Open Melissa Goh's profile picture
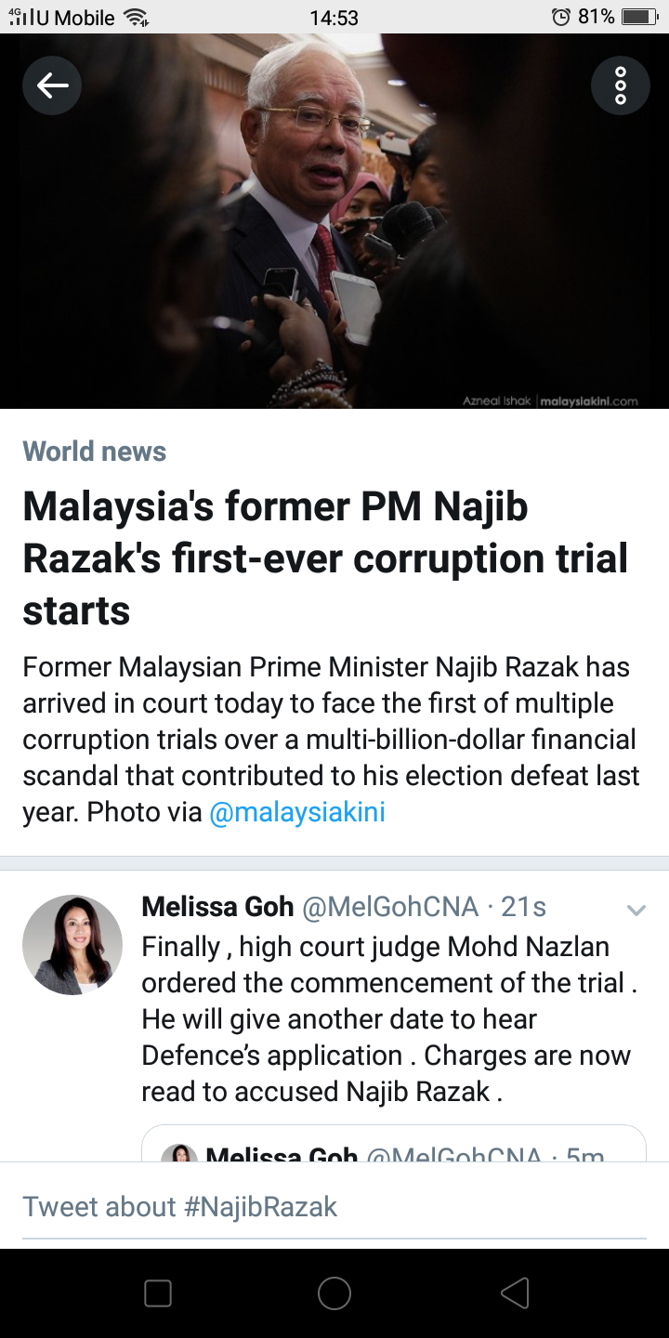The width and height of the screenshot is (669, 1338). pyautogui.click(x=72, y=945)
